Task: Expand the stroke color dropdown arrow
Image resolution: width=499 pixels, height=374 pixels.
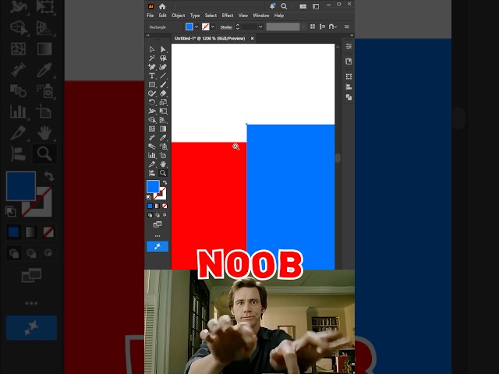Action: click(x=213, y=27)
